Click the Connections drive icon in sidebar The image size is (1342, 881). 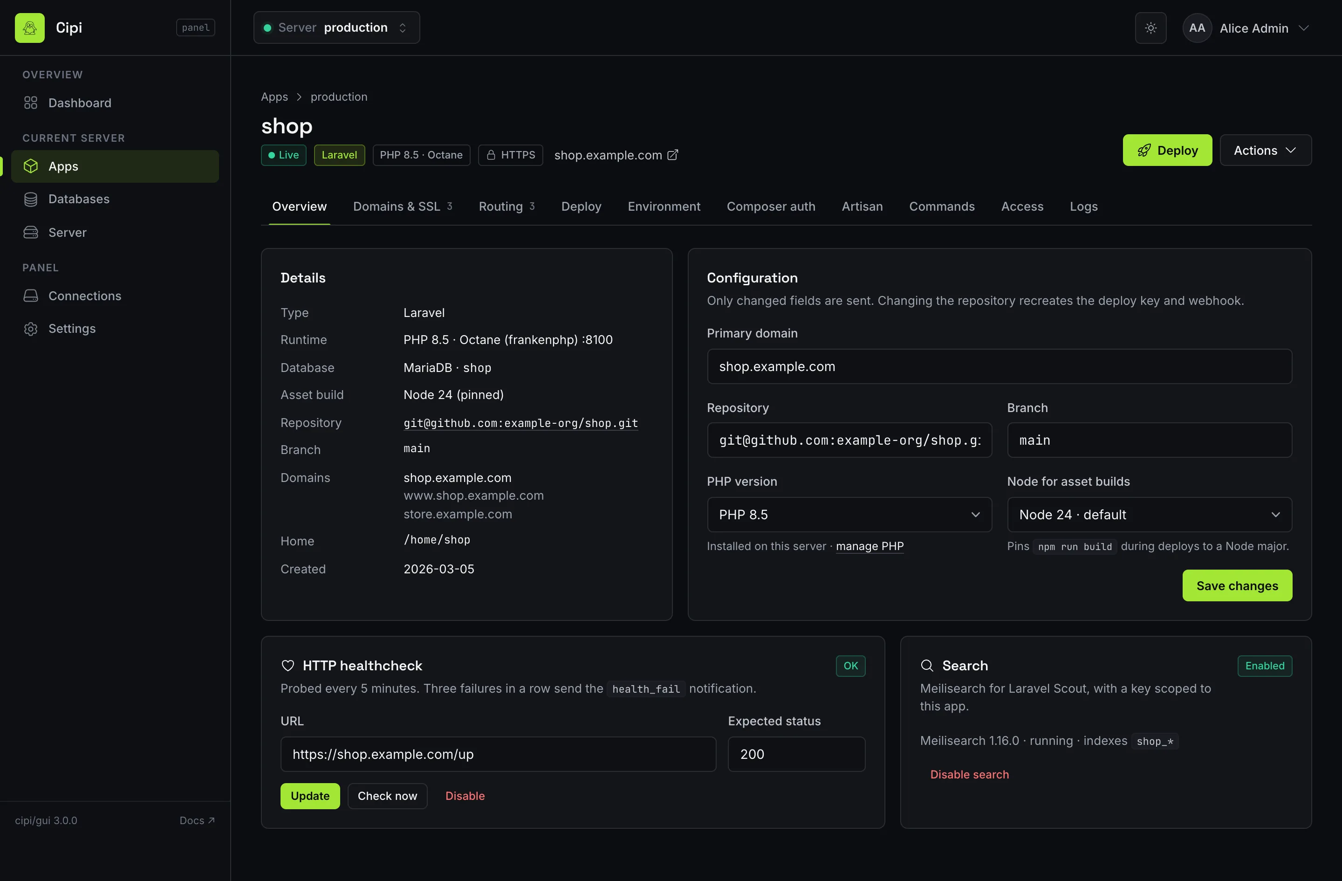[30, 296]
